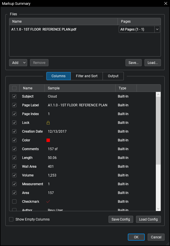Image resolution: width=170 pixels, height=246 pixels.
Task: Click the red checkmark sample icon
Action: pyautogui.click(x=48, y=202)
